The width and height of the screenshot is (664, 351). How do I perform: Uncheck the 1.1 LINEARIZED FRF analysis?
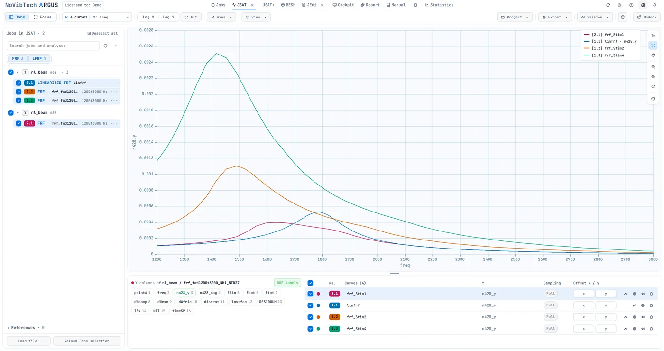(x=18, y=83)
